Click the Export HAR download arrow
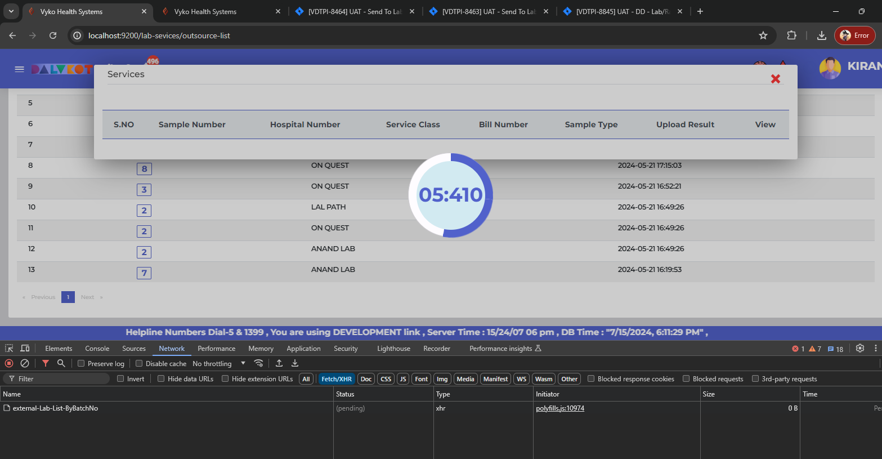882x459 pixels. 295,363
